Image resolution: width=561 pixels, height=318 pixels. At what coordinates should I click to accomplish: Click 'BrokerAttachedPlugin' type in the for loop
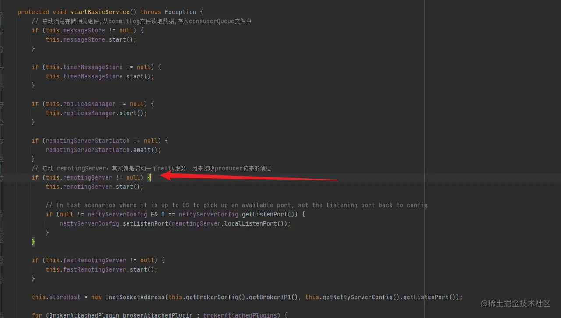[x=84, y=315]
